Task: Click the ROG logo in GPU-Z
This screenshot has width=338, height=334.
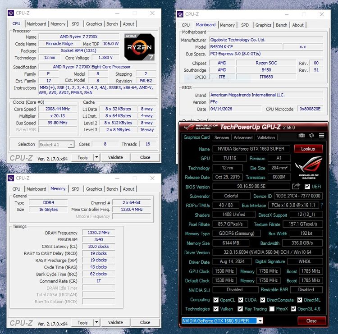Action: tap(308, 168)
